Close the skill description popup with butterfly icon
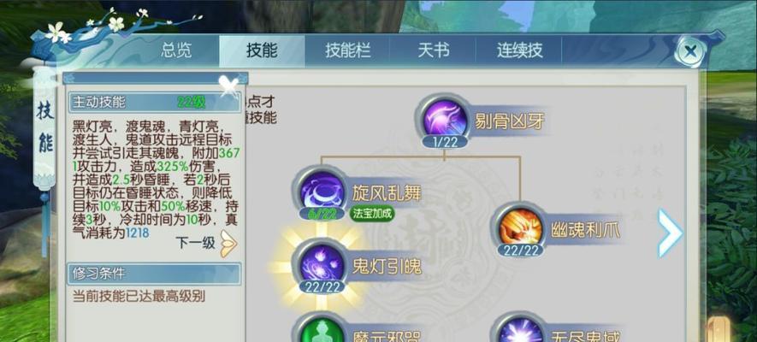The image size is (757, 342). (229, 85)
